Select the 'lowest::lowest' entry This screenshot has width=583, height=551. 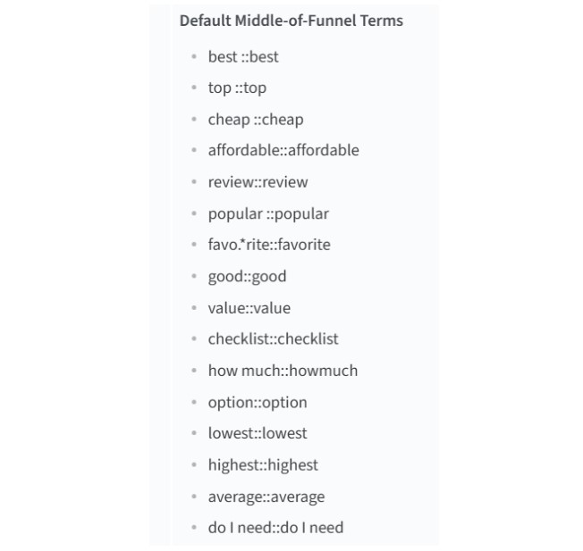(258, 433)
